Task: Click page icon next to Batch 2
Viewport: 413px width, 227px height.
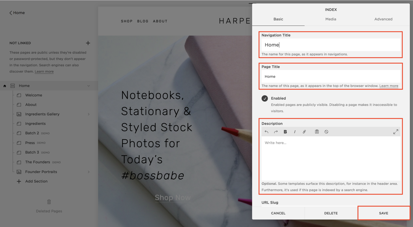Action: click(19, 133)
